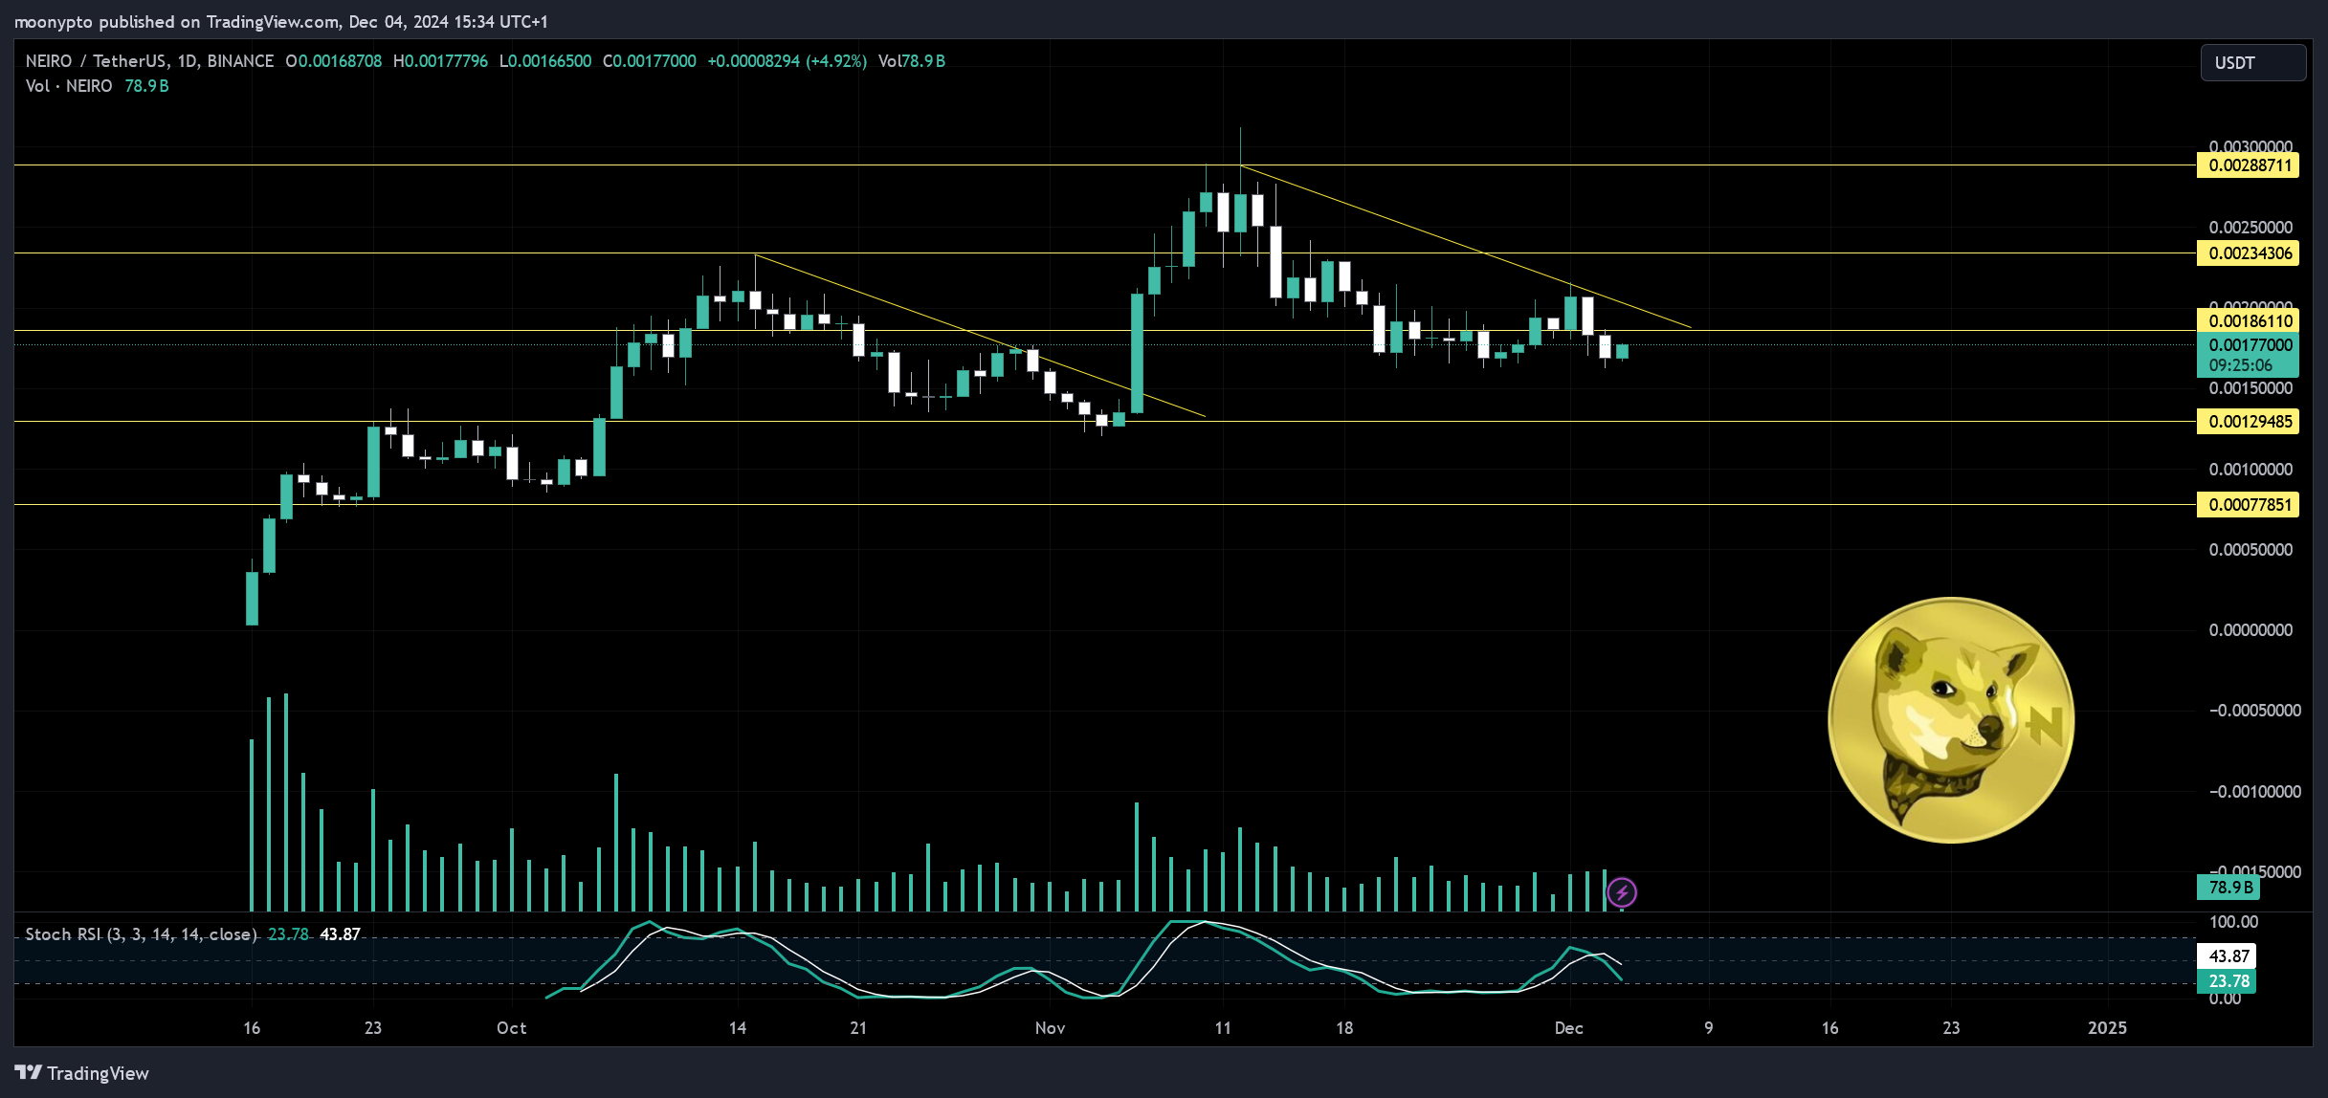Click the 0.00250000 price scale label
Image resolution: width=2328 pixels, height=1098 pixels.
(x=2250, y=228)
